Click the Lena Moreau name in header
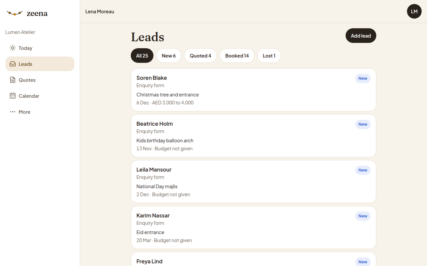 click(100, 11)
